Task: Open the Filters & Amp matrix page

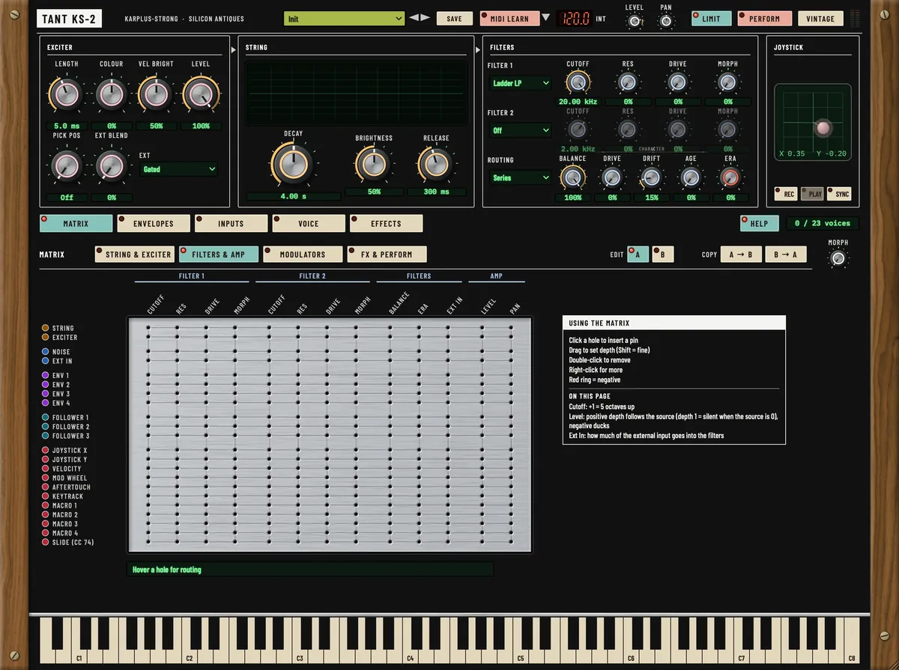Action: coord(219,255)
